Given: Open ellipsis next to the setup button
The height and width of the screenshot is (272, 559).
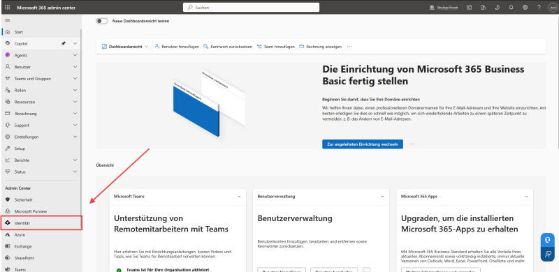Looking at the screenshot, I should 412,144.
